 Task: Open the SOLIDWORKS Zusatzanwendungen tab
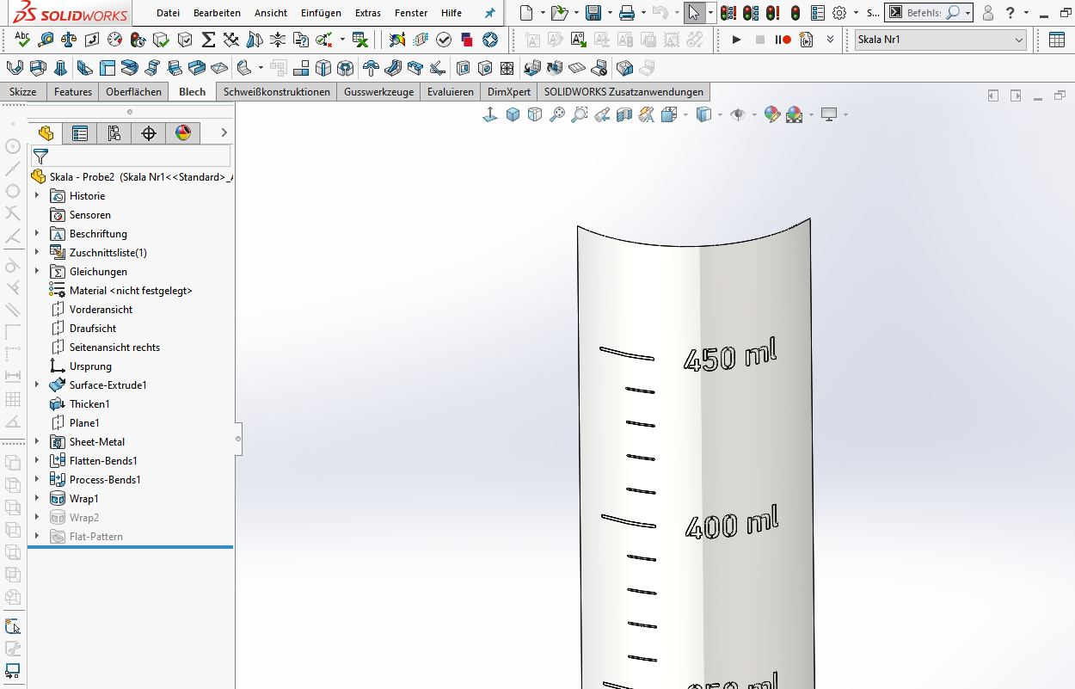pyautogui.click(x=623, y=92)
